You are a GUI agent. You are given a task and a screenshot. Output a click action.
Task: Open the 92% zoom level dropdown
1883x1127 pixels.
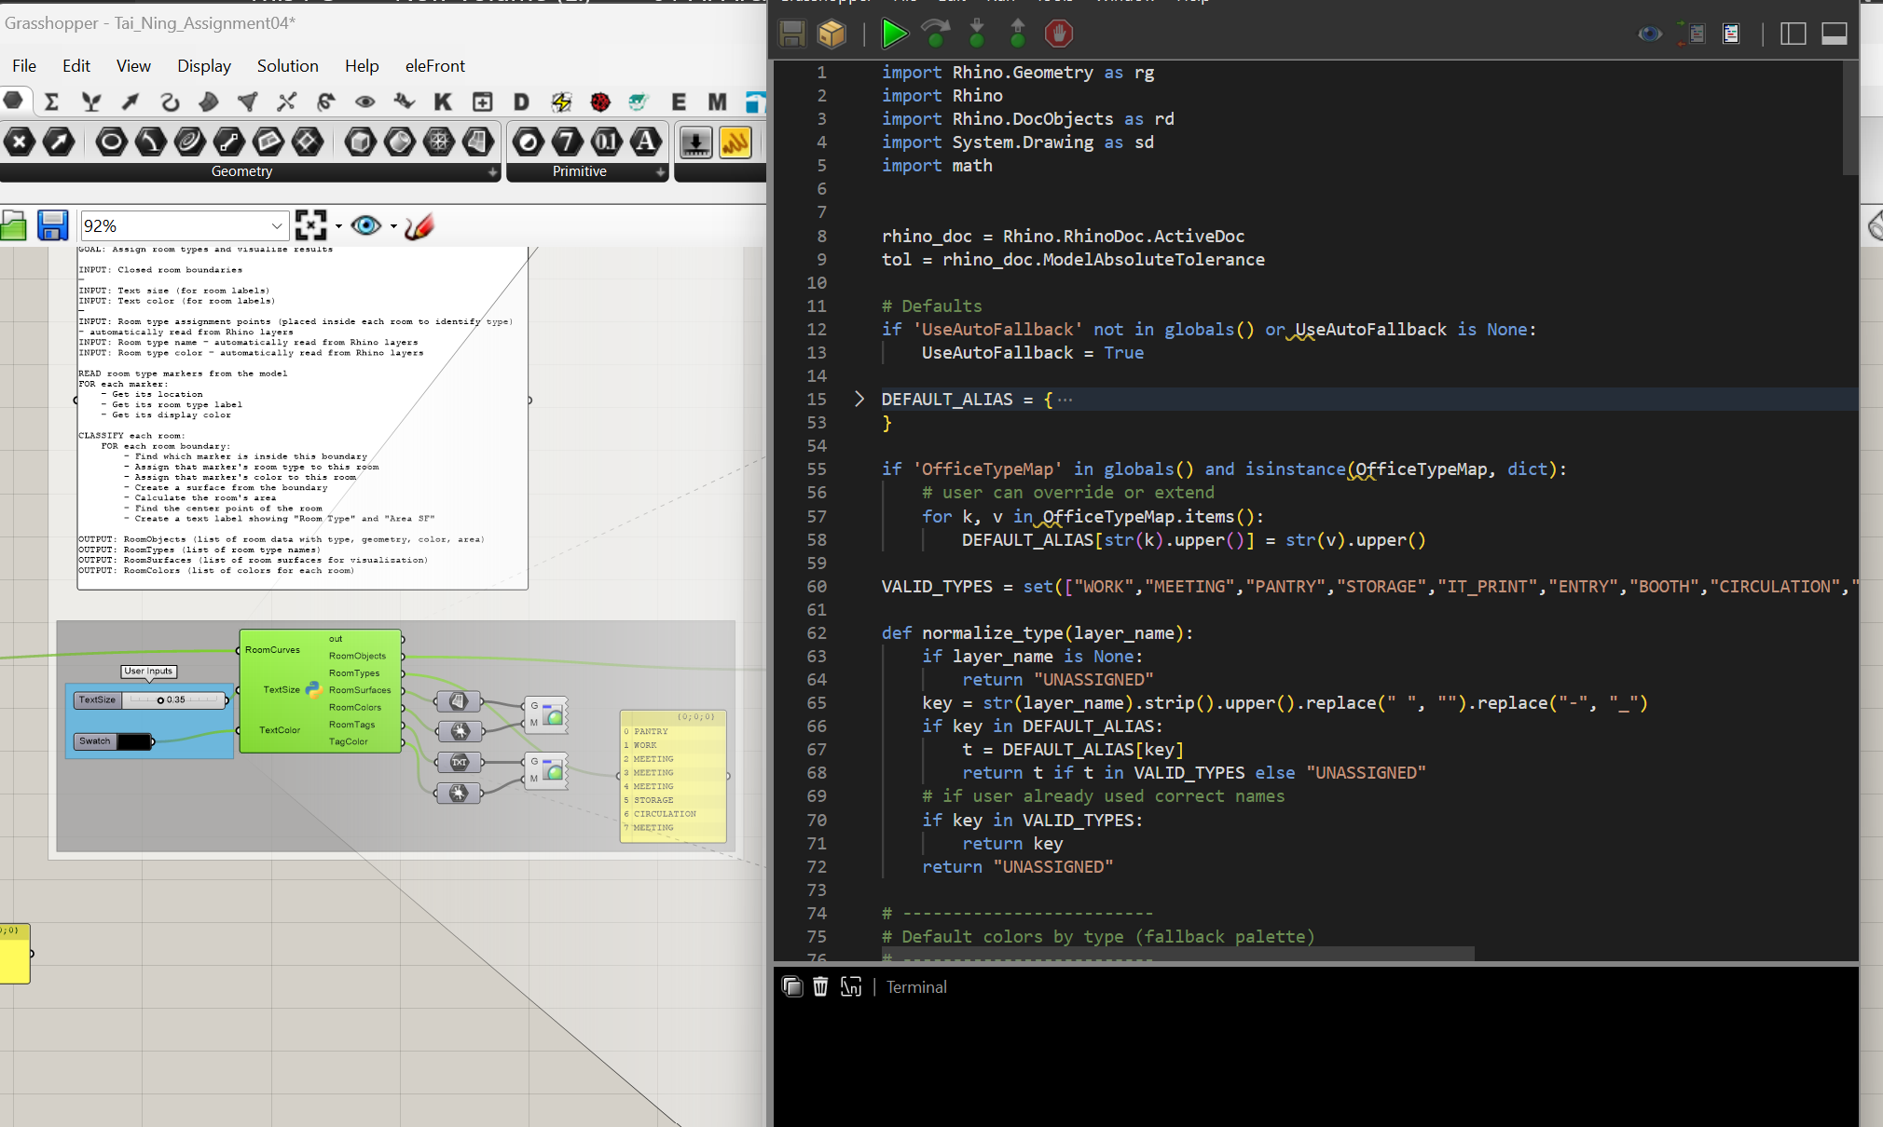tap(277, 226)
